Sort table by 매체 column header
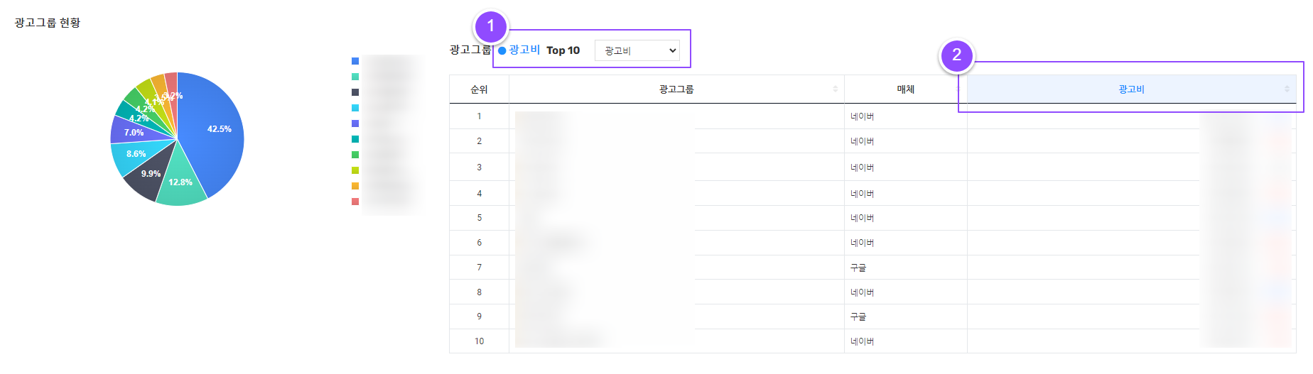The width and height of the screenshot is (1313, 374). tap(905, 89)
